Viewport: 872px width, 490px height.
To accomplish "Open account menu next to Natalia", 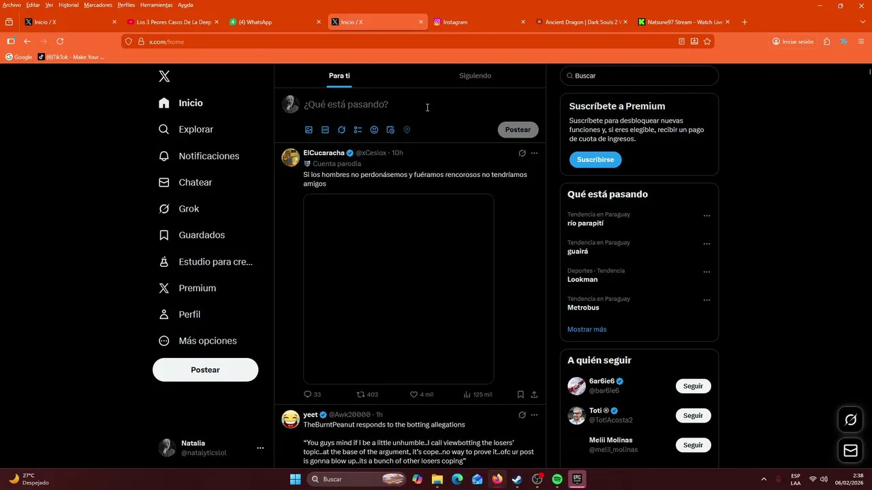I will coord(260,448).
